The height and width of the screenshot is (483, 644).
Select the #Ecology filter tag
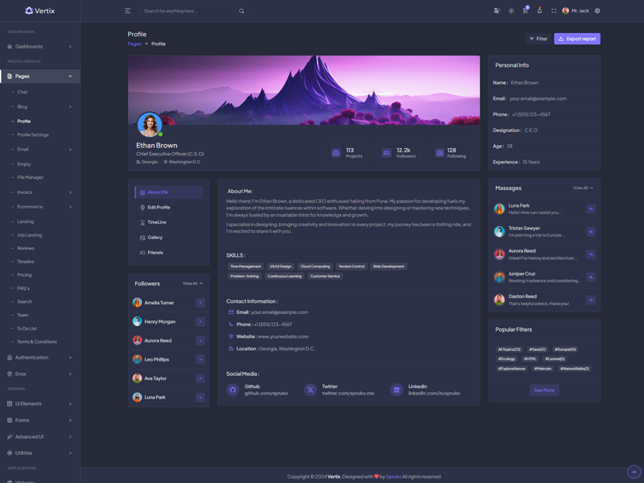[x=506, y=359]
